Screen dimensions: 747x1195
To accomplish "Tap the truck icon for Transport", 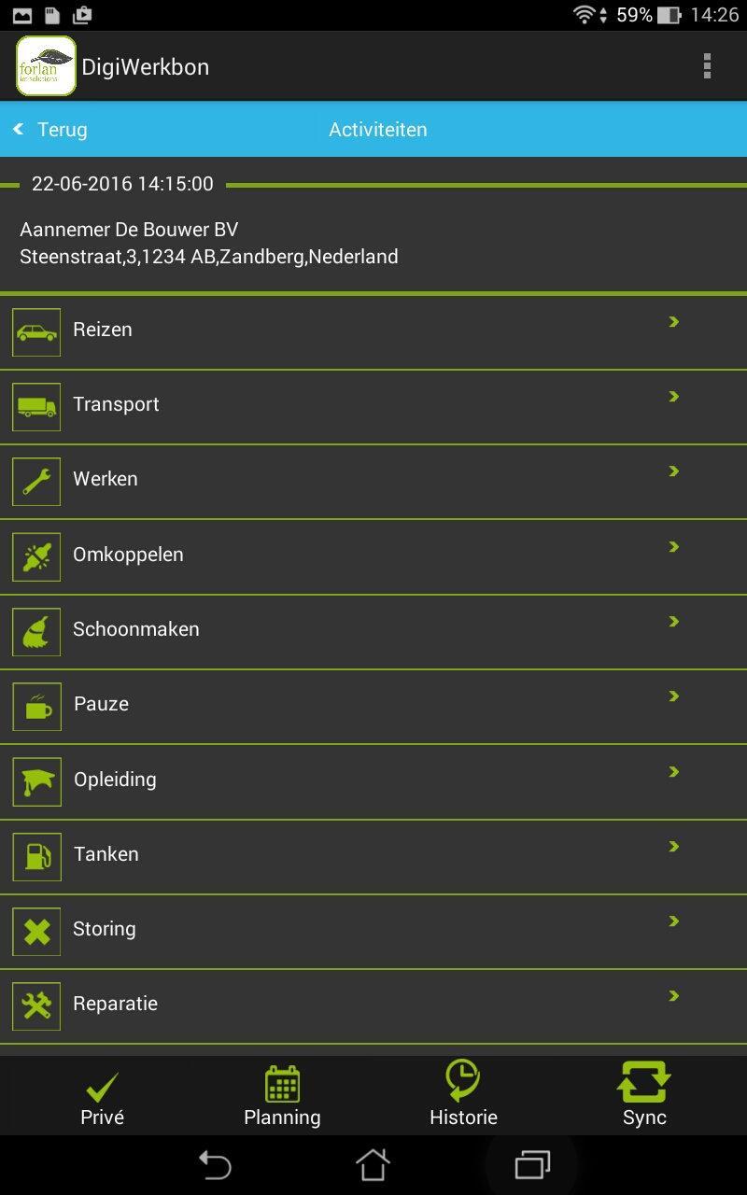I will click(x=36, y=407).
